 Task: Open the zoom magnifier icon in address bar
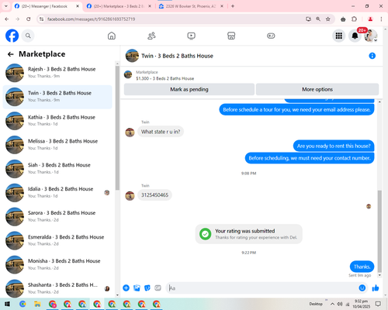tap(318, 19)
